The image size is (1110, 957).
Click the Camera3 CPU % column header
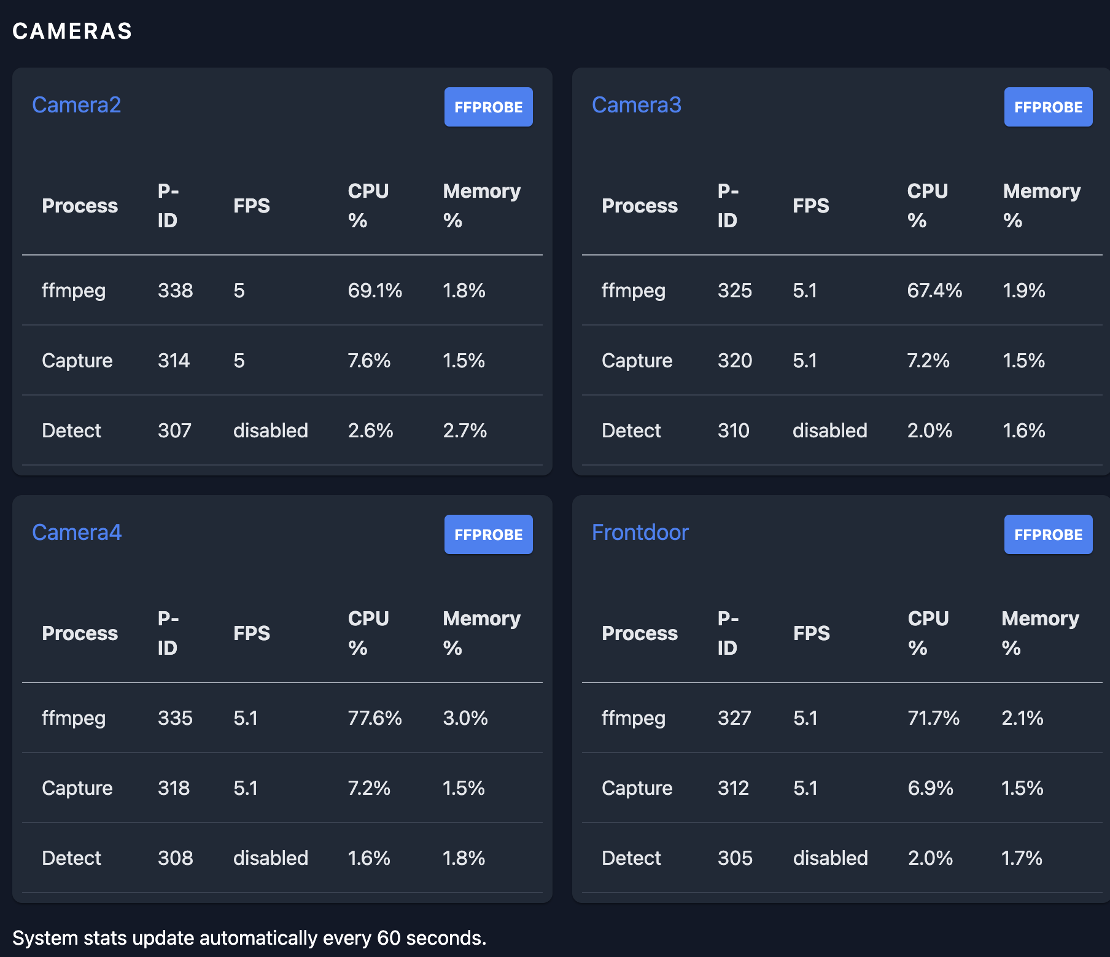(x=927, y=206)
